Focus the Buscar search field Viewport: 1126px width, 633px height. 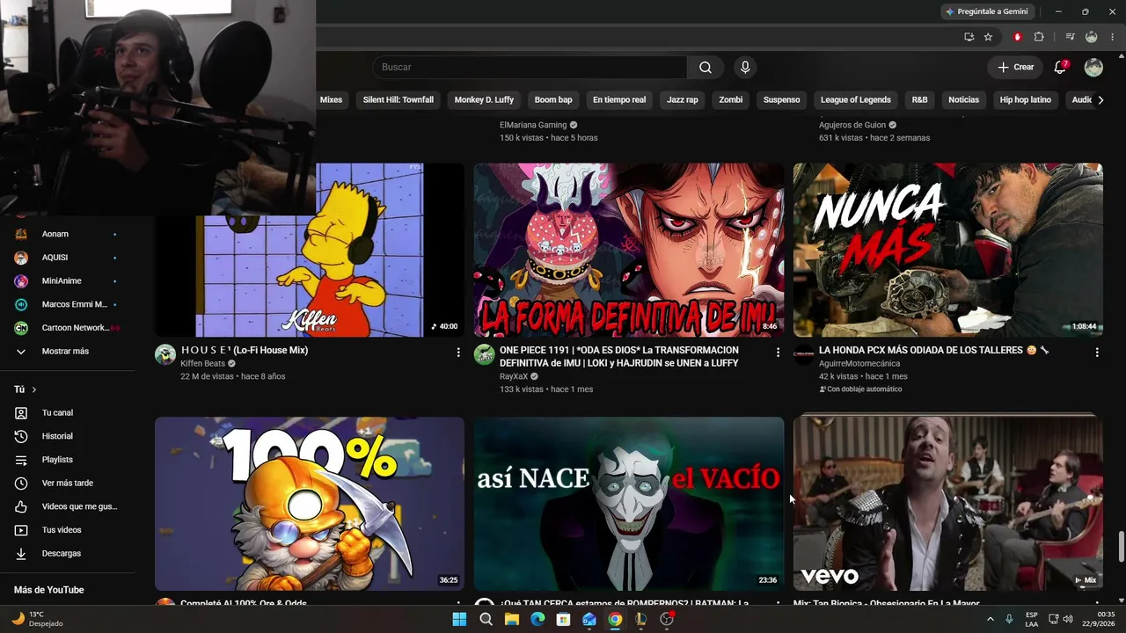[x=530, y=68]
